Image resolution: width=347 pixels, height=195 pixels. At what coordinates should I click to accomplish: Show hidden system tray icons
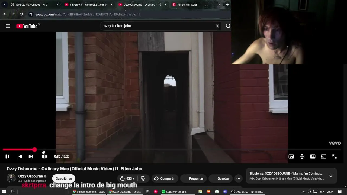pyautogui.click(x=304, y=192)
